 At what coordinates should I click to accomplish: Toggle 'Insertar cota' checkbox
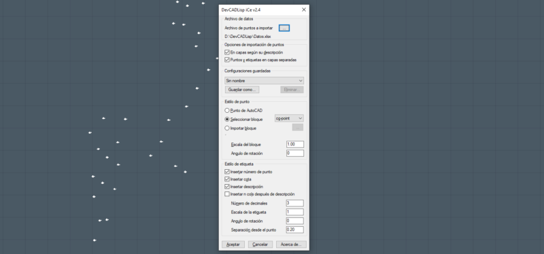(x=227, y=179)
